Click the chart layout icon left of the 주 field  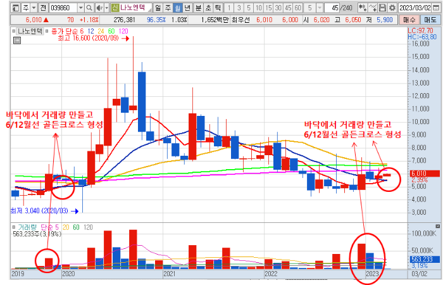point(16,8)
